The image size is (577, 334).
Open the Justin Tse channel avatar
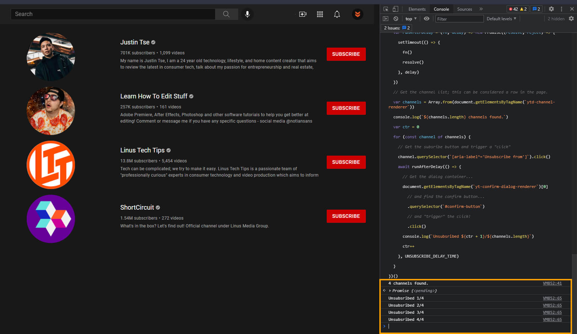point(51,57)
